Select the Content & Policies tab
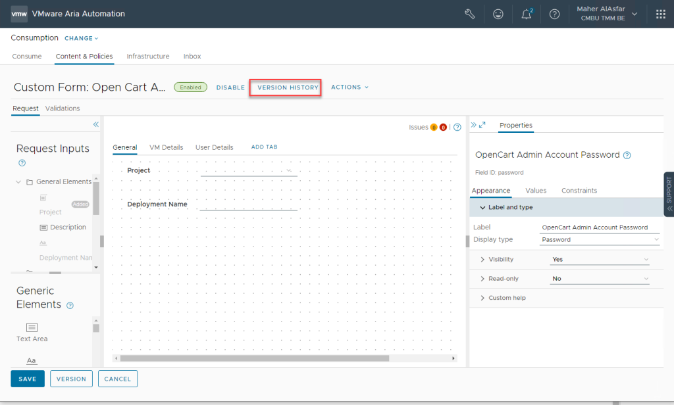The image size is (674, 405). point(84,57)
